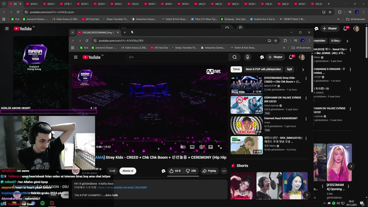
Task: Switch to Stray K tab in front window
Action: (98, 32)
